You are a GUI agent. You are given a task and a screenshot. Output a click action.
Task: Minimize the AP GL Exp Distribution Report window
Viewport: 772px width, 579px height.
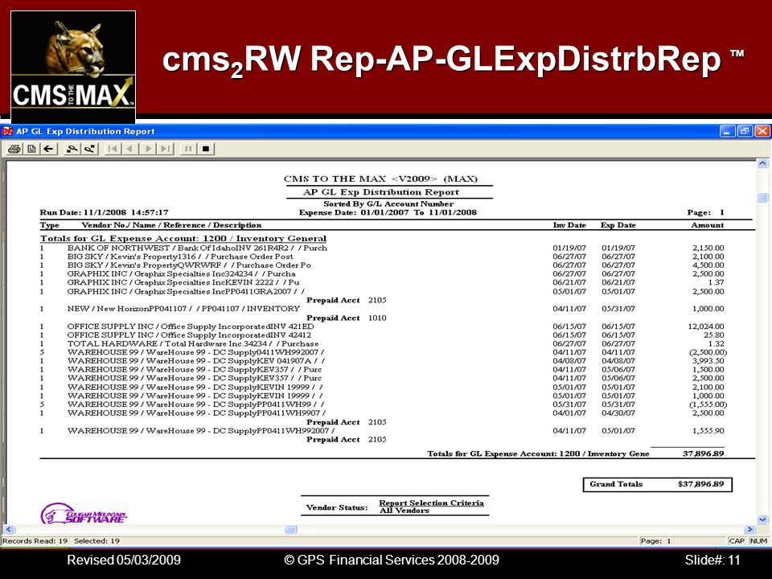pos(727,131)
